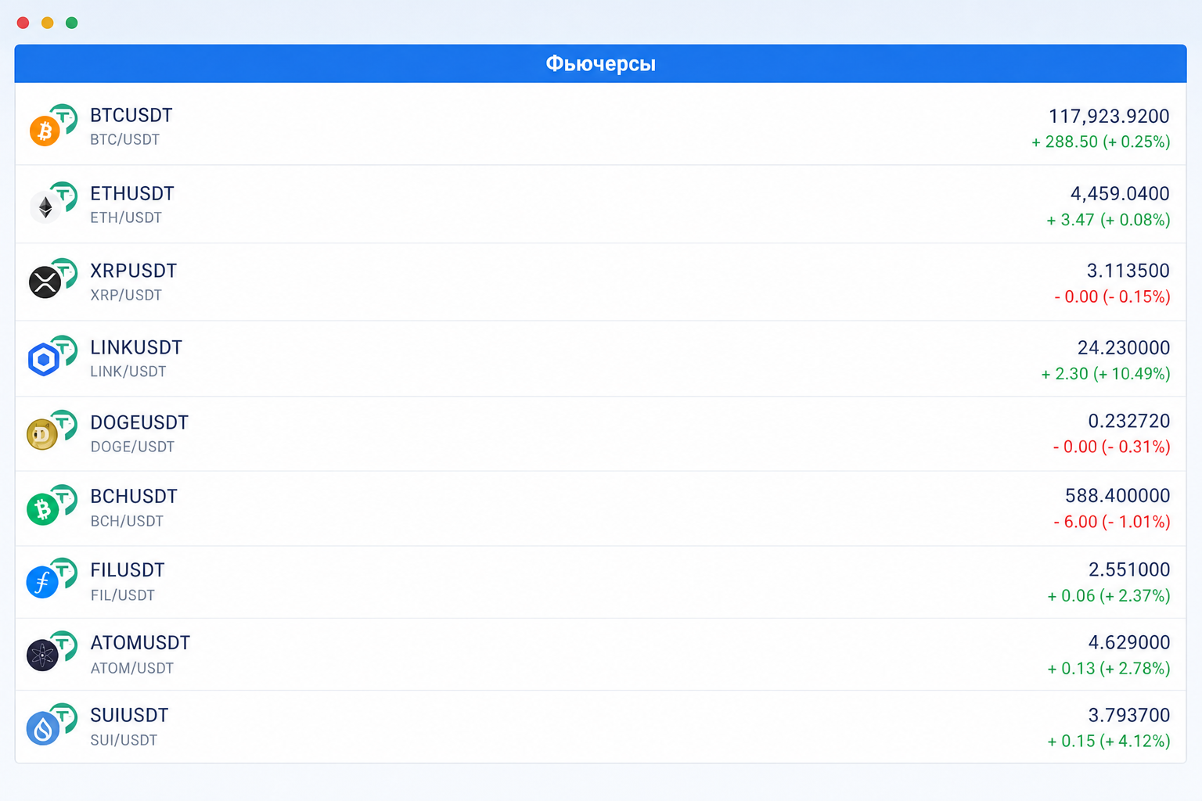The height and width of the screenshot is (801, 1202).
Task: Select the XRPUSDT contract name
Action: point(133,271)
